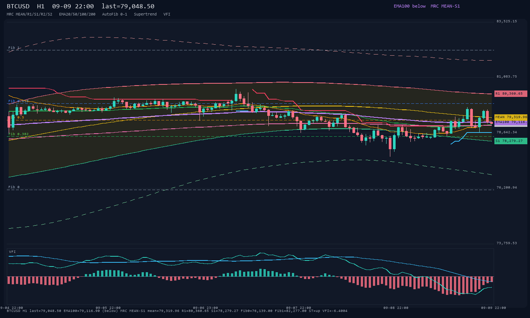Select the MRC MEAN/R1/S1/R2/S2 indicator label
The height and width of the screenshot is (318, 530).
coord(30,14)
